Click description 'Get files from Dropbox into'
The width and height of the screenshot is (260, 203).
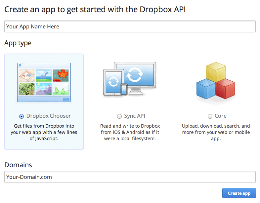point(44,126)
